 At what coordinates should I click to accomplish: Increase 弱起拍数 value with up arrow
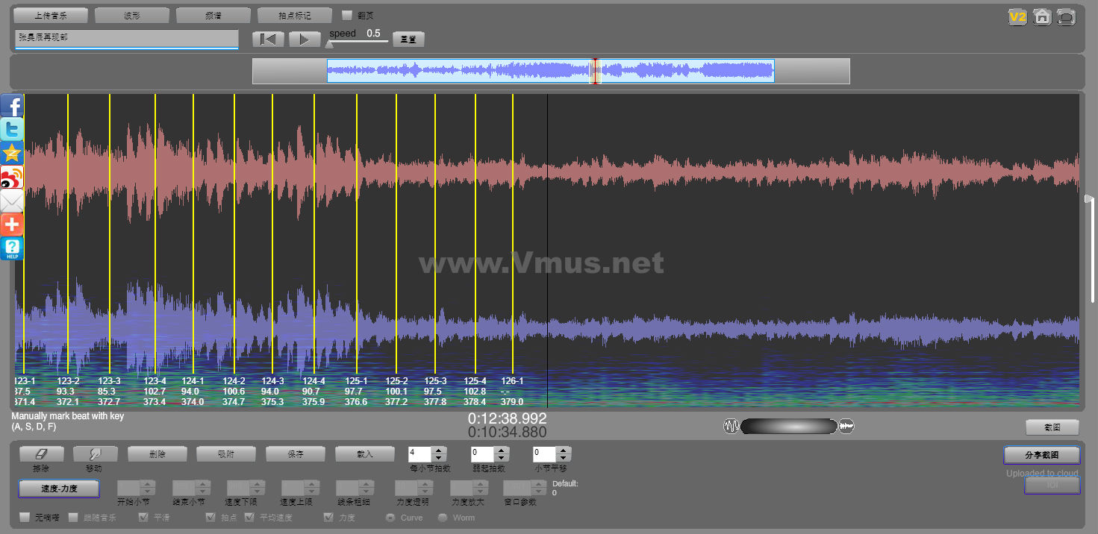point(502,450)
